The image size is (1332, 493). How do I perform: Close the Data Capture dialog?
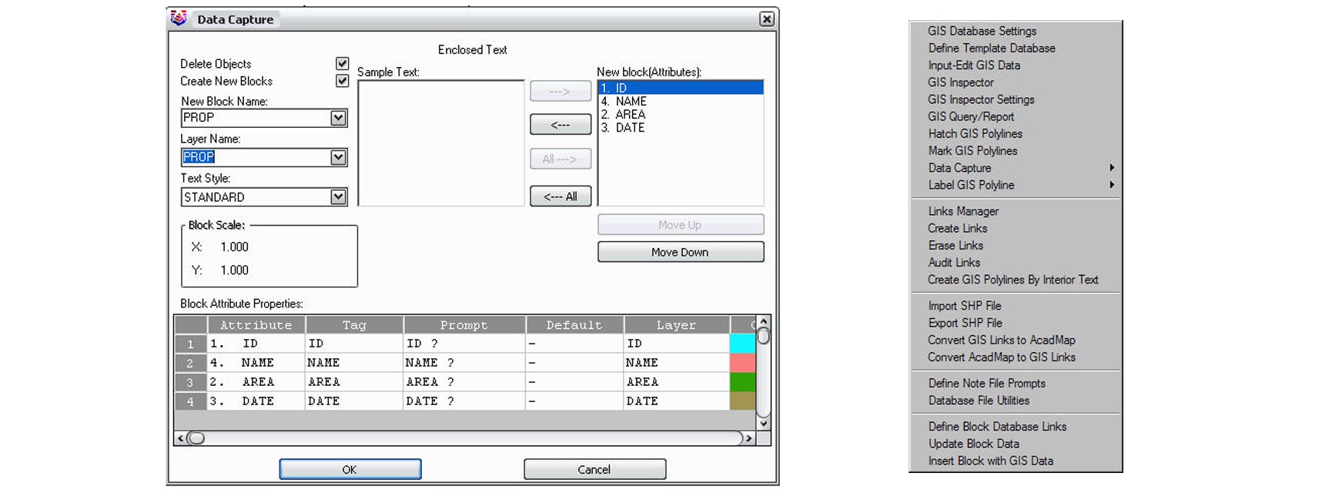pyautogui.click(x=766, y=19)
